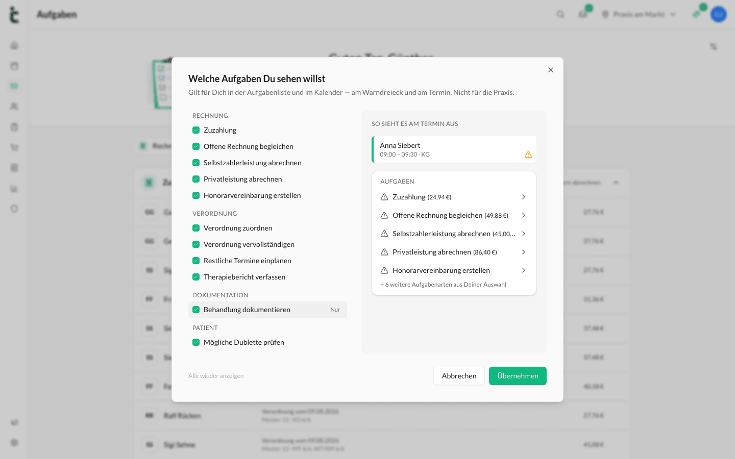Expand the Honorarvereinbarung erstellen preview row chevron

coord(524,270)
